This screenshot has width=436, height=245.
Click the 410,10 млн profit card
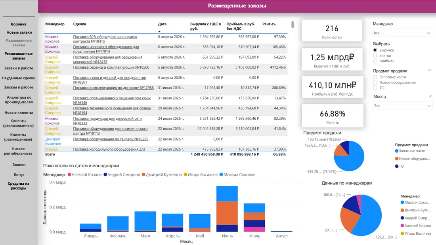[333, 87]
